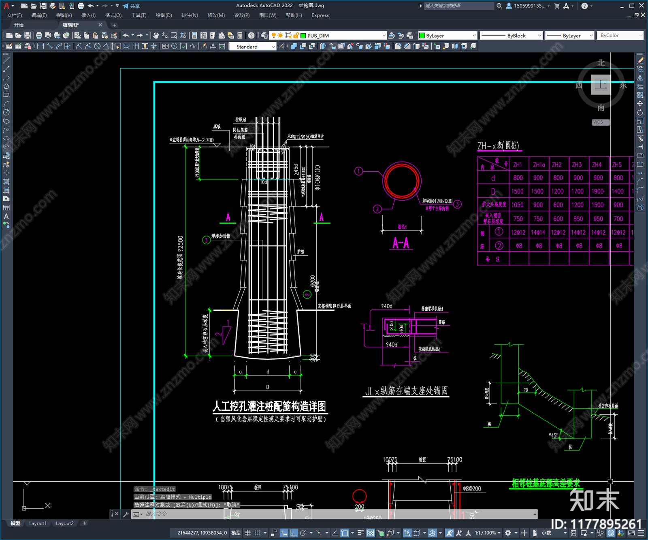Click the Pan hand tool icon
Image resolution: width=648 pixels, height=540 pixels.
(156, 36)
